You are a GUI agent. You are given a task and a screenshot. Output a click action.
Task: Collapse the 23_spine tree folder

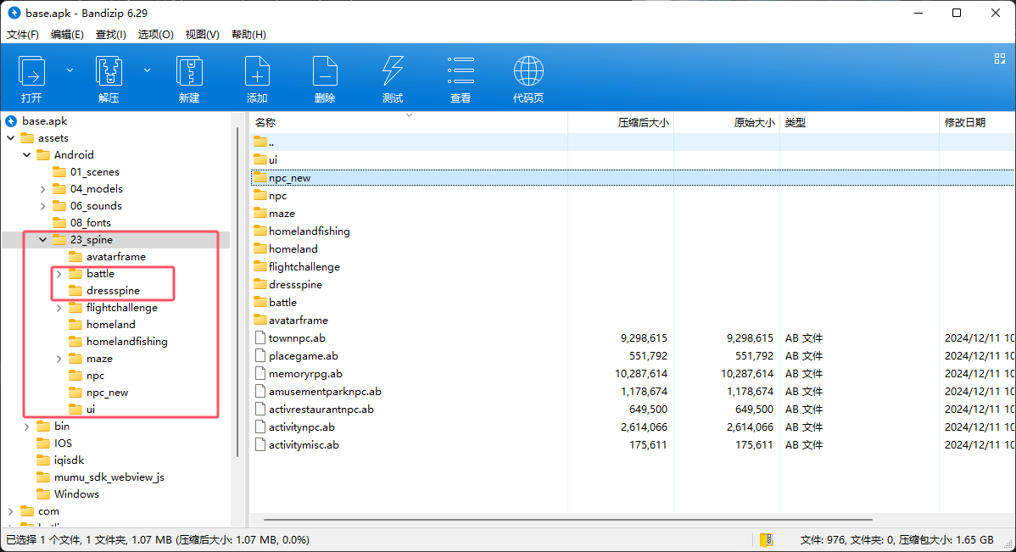click(42, 240)
